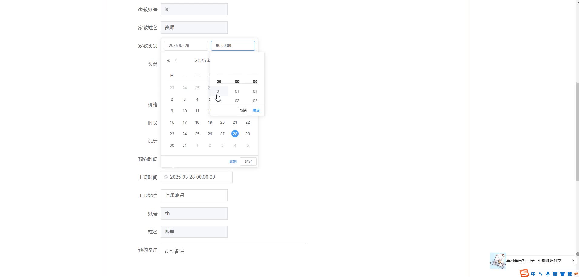Toggle Chinese/English mode with 中 icon
This screenshot has width=579, height=277.
click(x=533, y=274)
